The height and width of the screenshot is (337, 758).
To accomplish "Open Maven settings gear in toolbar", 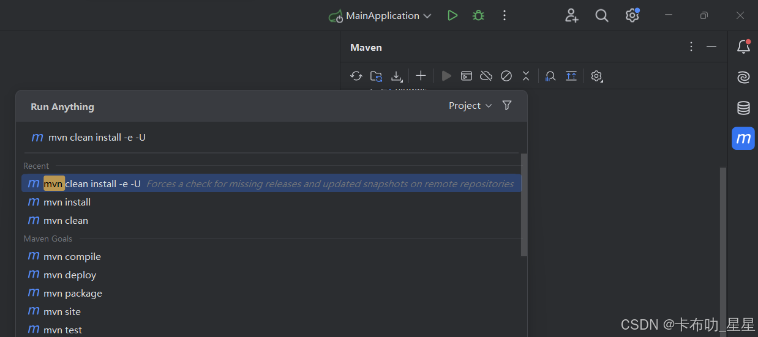I will [x=596, y=76].
